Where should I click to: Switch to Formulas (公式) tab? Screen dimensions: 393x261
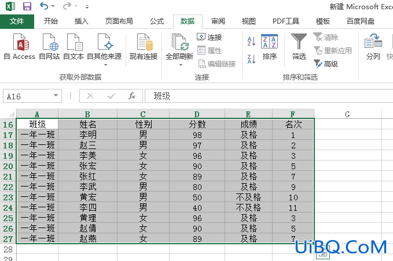pyautogui.click(x=157, y=21)
